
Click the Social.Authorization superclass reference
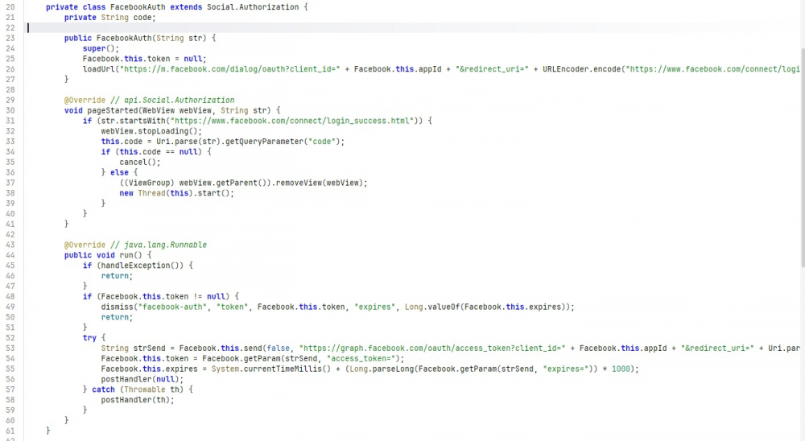[250, 6]
